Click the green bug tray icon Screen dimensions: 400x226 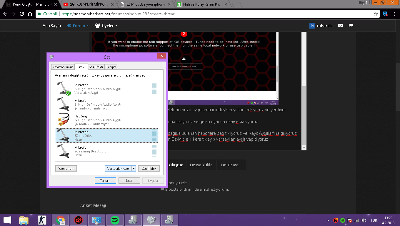pos(343,220)
